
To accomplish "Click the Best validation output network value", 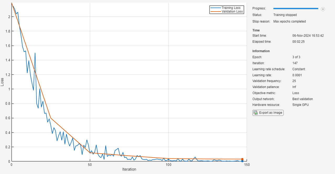I will tap(302, 99).
